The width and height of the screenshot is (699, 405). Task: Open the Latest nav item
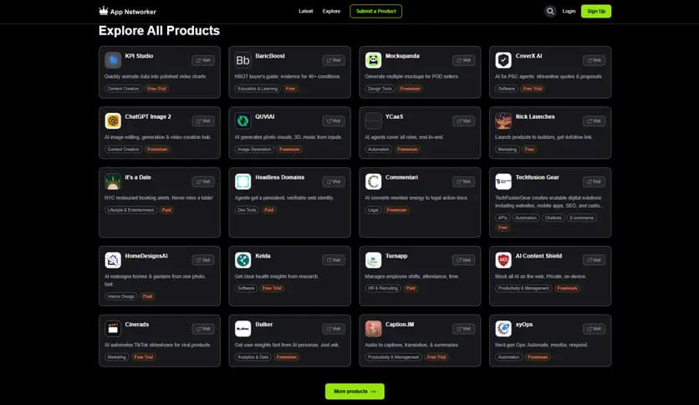pos(306,11)
